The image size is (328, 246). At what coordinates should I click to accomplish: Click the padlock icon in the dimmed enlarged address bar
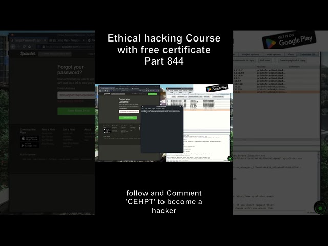click(44, 47)
